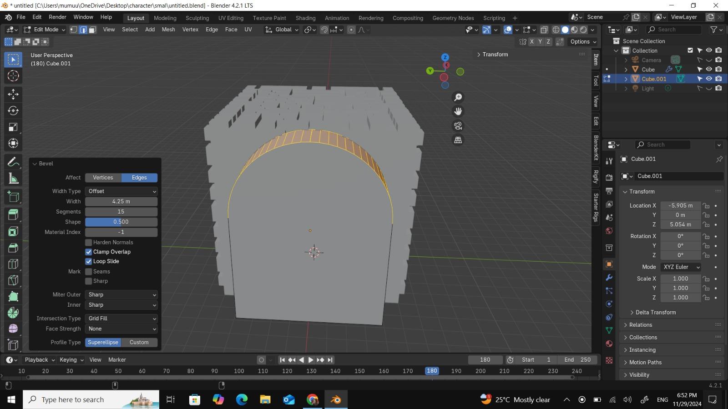Click the pan view hand icon
This screenshot has width=728, height=409.
458,111
